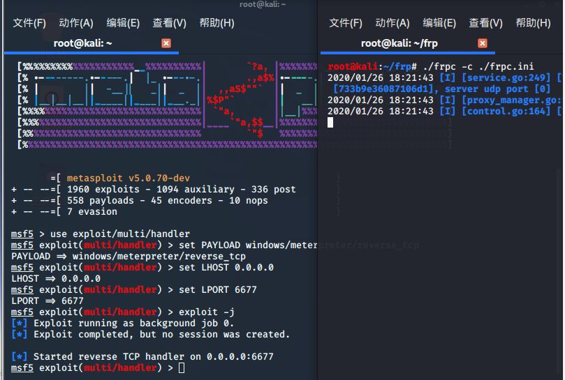
Task: Open 帮助(H) menu in frp terminal
Action: pyautogui.click(x=534, y=23)
